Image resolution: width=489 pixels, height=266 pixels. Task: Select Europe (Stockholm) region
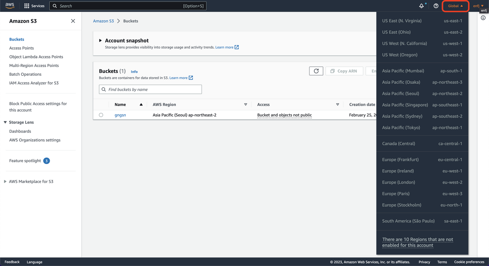[422, 205]
